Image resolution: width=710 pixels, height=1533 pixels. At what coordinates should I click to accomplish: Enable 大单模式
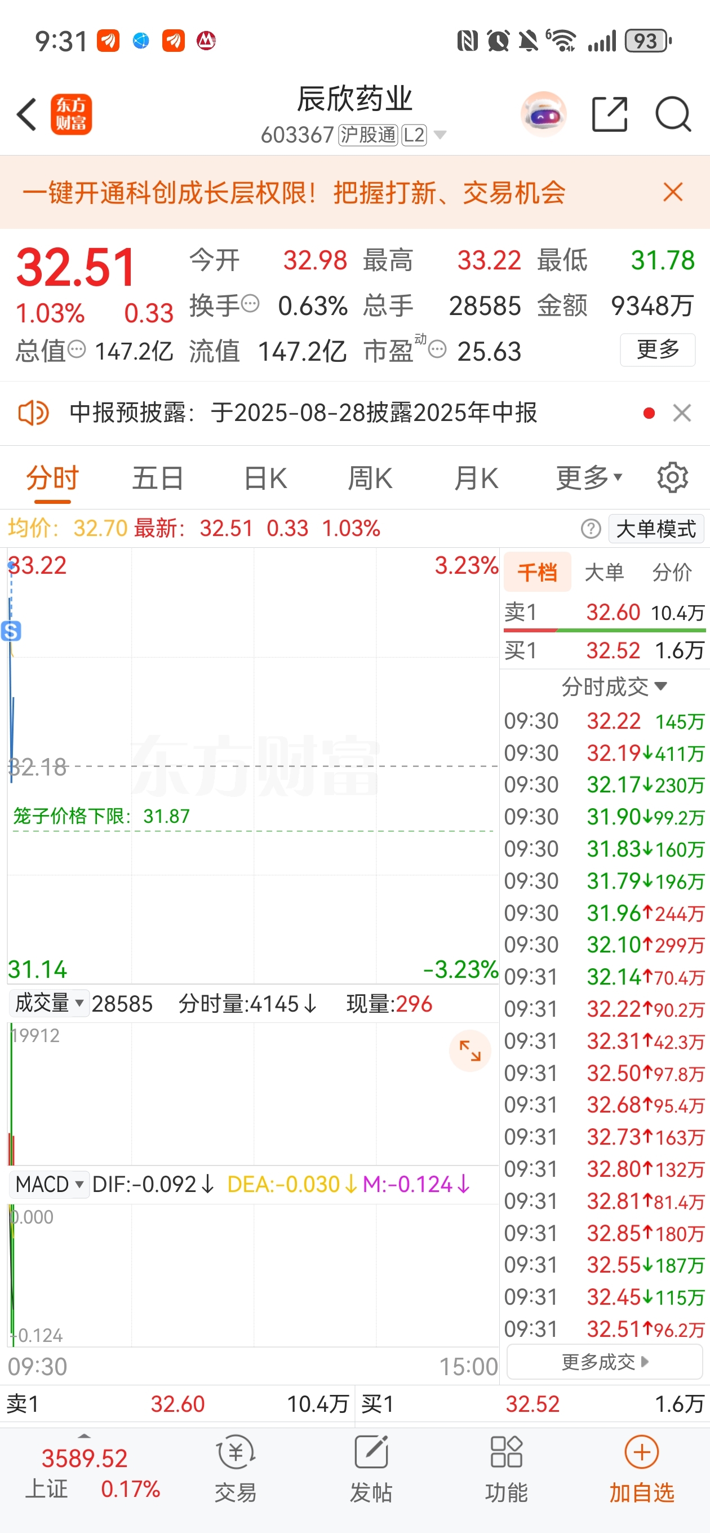(656, 529)
